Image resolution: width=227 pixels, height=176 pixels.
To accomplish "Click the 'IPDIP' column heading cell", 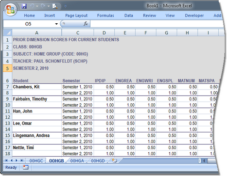I will 104,80.
